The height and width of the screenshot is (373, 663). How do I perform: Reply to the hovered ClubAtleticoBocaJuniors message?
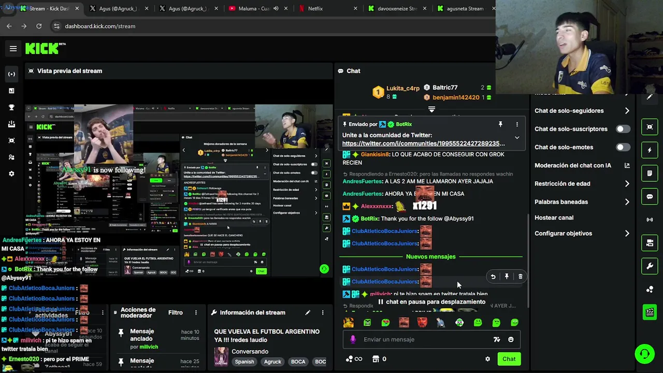(493, 277)
